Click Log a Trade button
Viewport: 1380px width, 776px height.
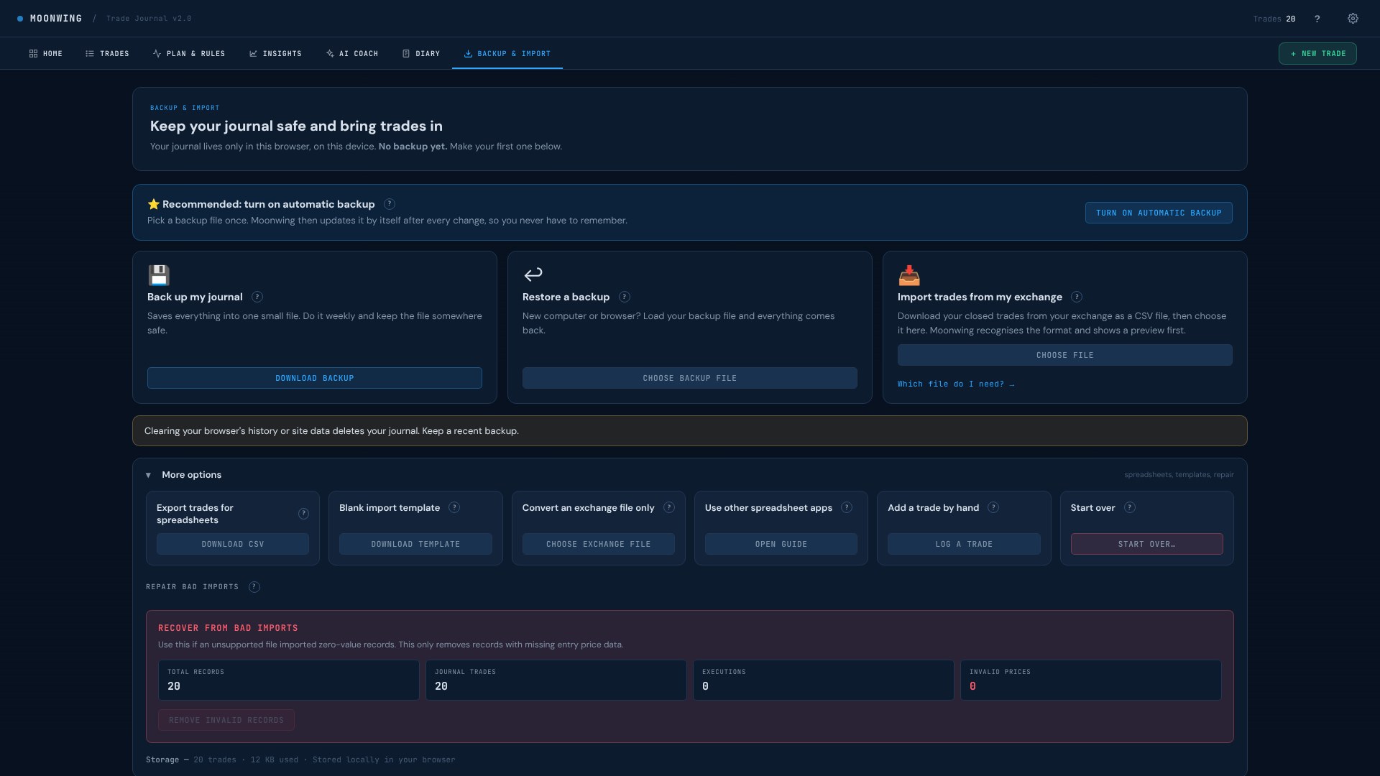point(964,544)
